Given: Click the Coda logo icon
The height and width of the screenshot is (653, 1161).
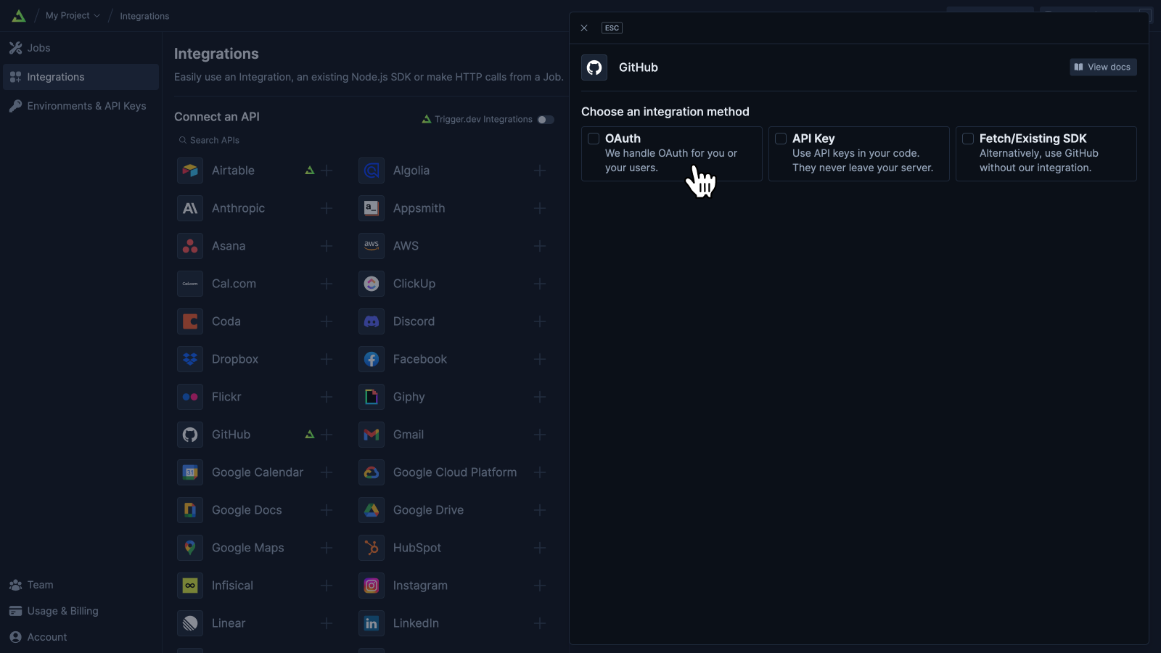Looking at the screenshot, I should 190,321.
